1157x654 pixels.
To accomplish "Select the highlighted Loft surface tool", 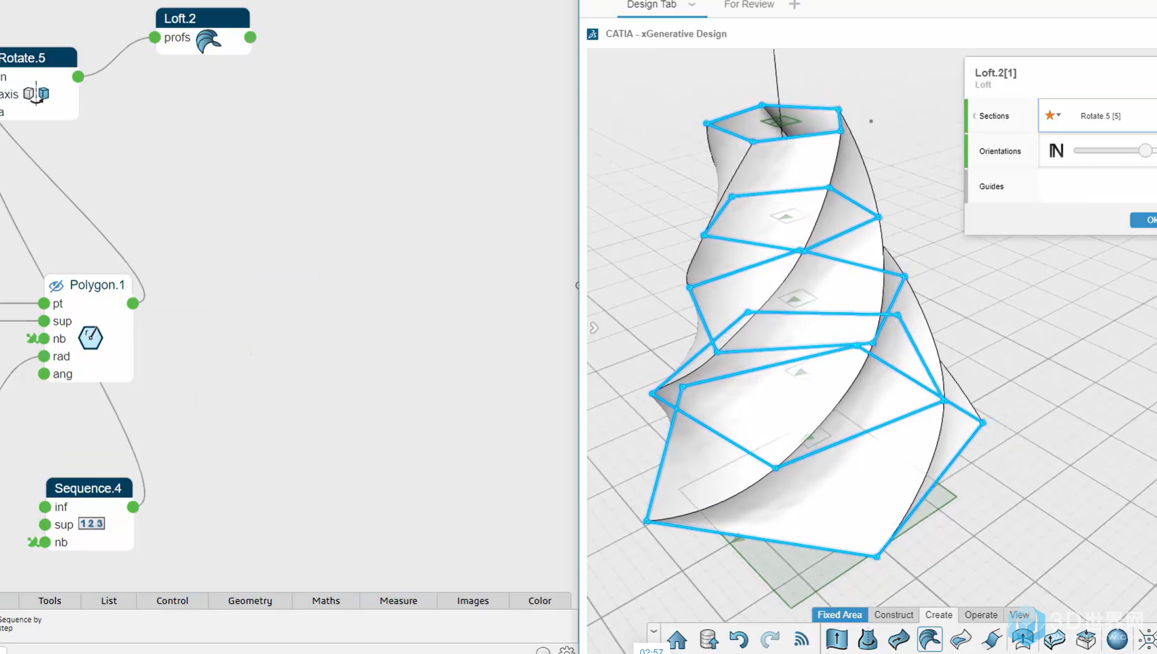I will click(930, 639).
